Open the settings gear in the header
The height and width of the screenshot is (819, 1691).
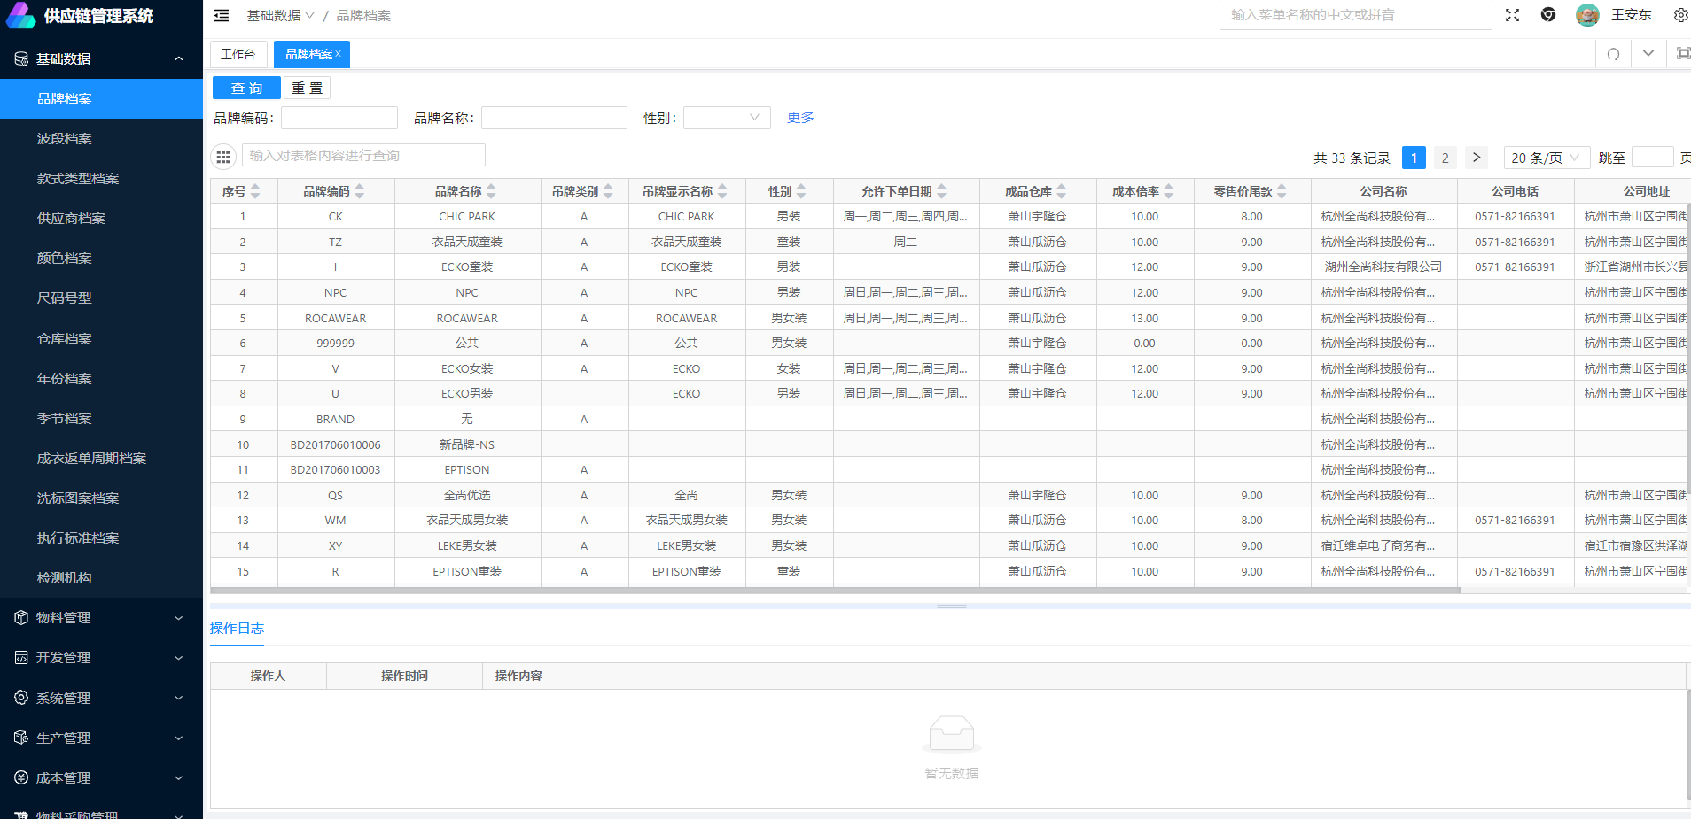click(x=1679, y=15)
